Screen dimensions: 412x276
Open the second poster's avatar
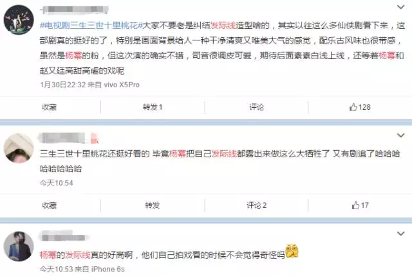pos(19,148)
